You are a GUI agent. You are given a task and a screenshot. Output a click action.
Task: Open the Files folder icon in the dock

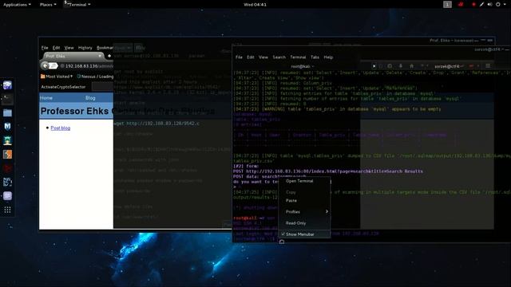[x=7, y=113]
